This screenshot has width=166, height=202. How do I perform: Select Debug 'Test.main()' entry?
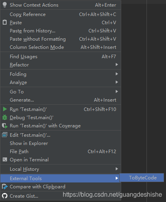point(61,118)
